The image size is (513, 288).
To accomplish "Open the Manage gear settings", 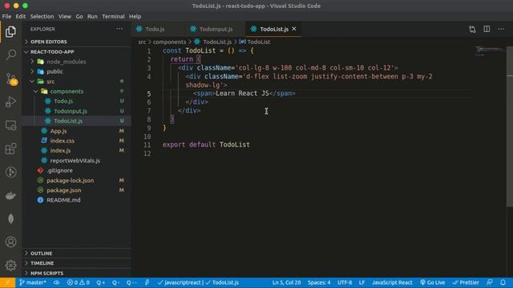I will [10, 265].
